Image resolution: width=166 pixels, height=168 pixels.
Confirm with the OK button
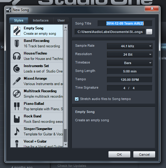pos(119,155)
